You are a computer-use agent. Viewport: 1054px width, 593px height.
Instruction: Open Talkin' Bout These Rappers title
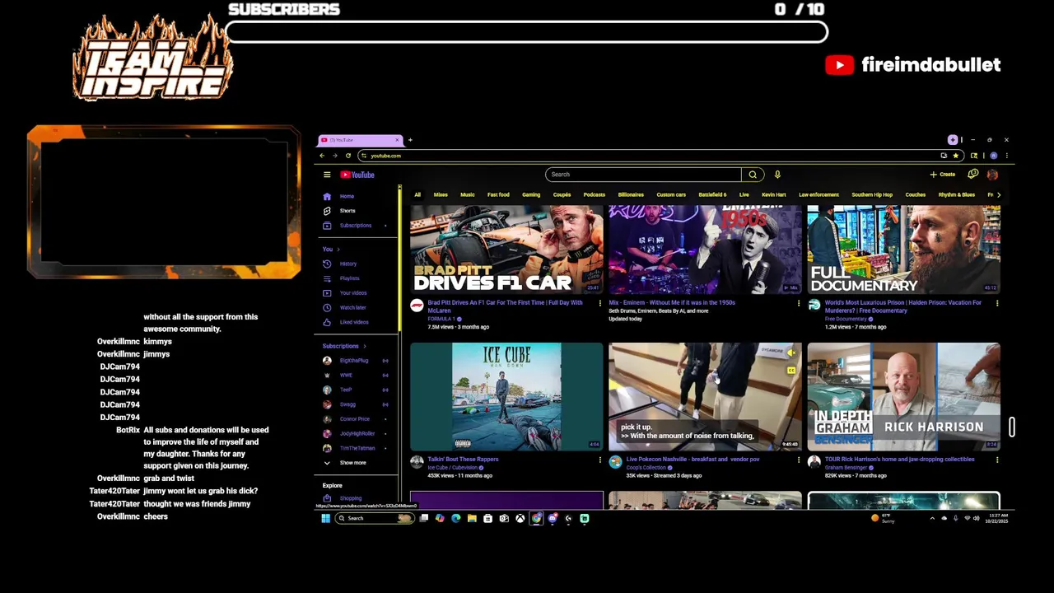click(463, 460)
